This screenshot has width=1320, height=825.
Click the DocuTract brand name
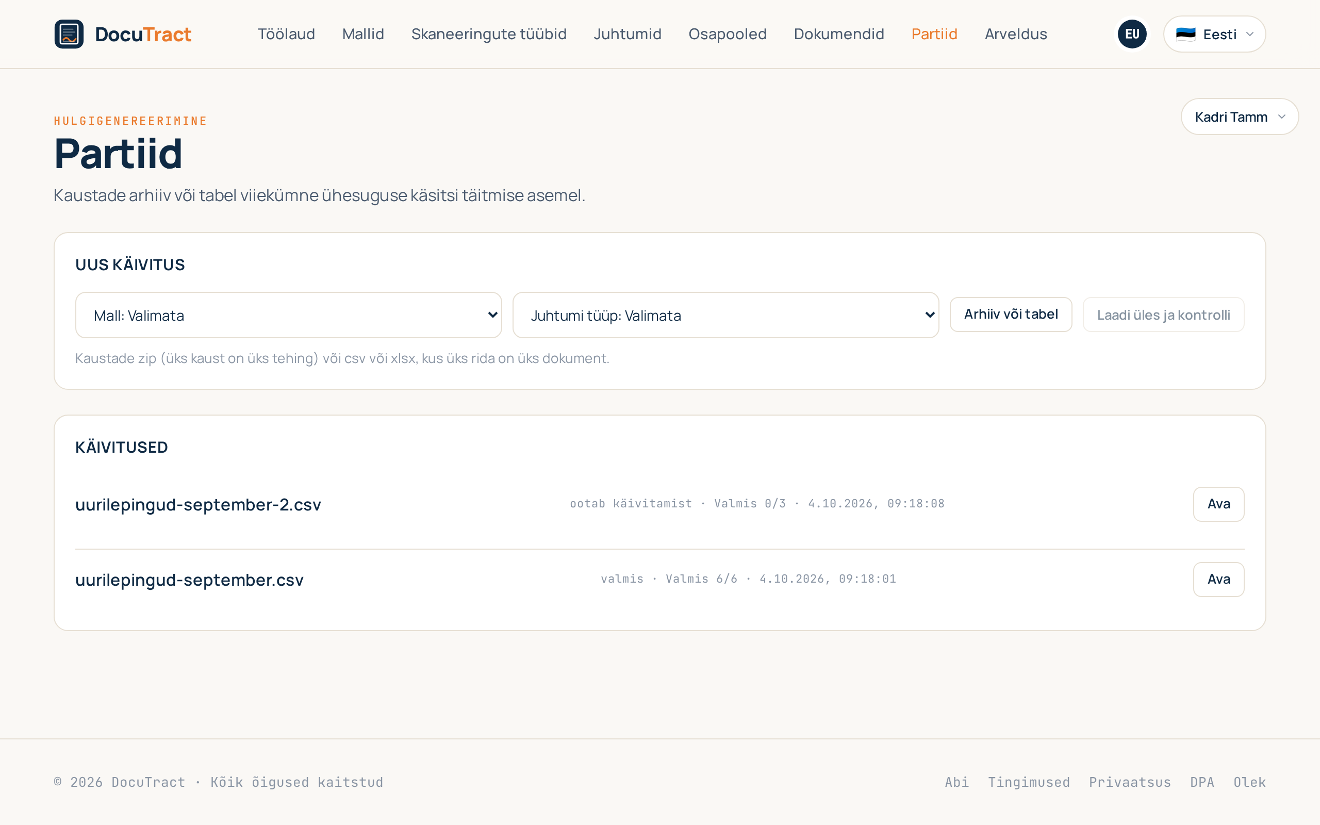tap(143, 35)
